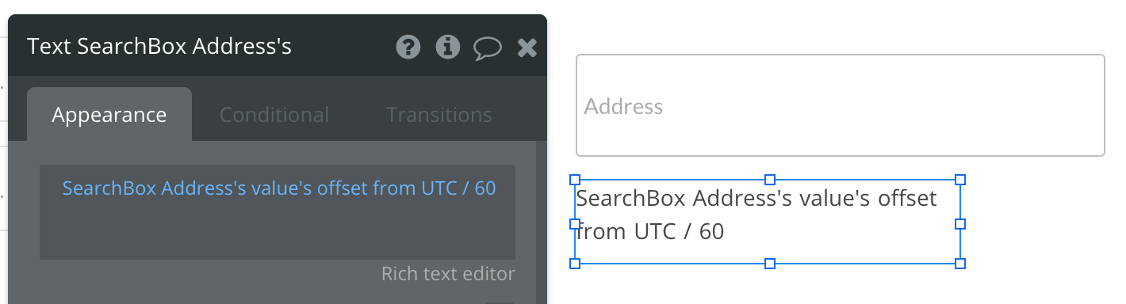Select the offset from UTC text element on canvas
The width and height of the screenshot is (1126, 304).
pyautogui.click(x=767, y=222)
